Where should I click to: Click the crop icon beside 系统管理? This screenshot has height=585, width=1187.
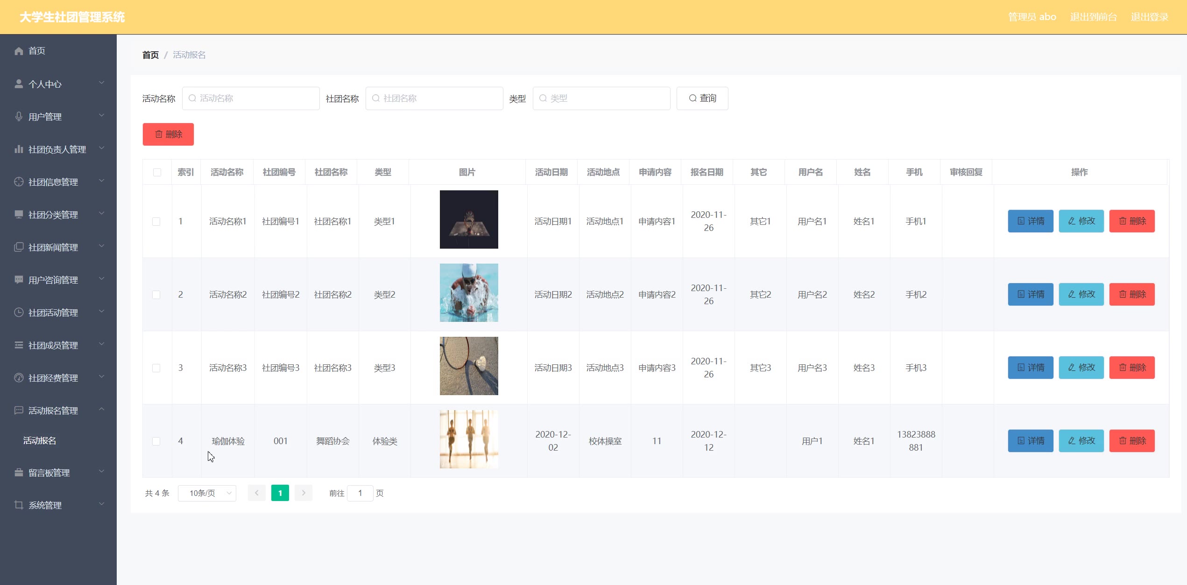pos(19,505)
